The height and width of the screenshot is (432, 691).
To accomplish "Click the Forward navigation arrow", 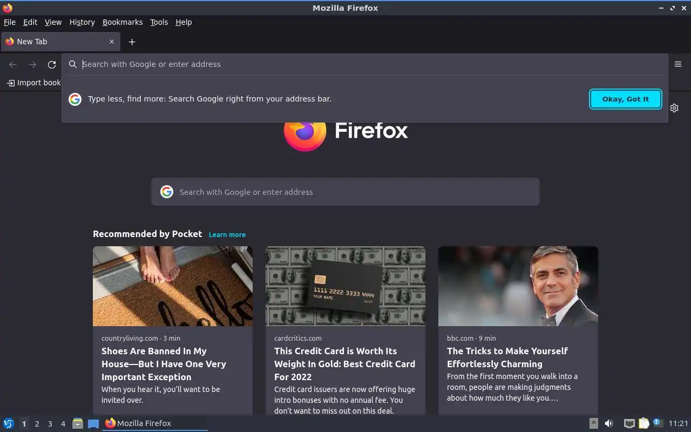I will (32, 64).
